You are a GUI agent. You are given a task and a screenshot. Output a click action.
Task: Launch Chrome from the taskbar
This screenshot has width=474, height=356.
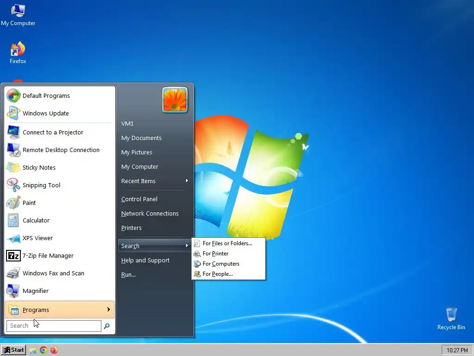[44, 350]
